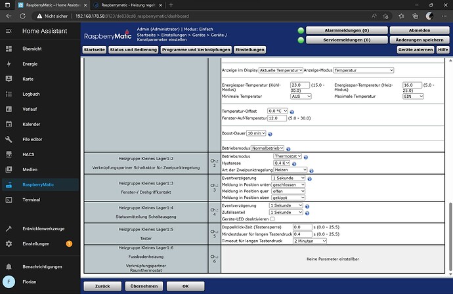Confirm with OK button
Screen dimensions: 453x294
coord(186,286)
